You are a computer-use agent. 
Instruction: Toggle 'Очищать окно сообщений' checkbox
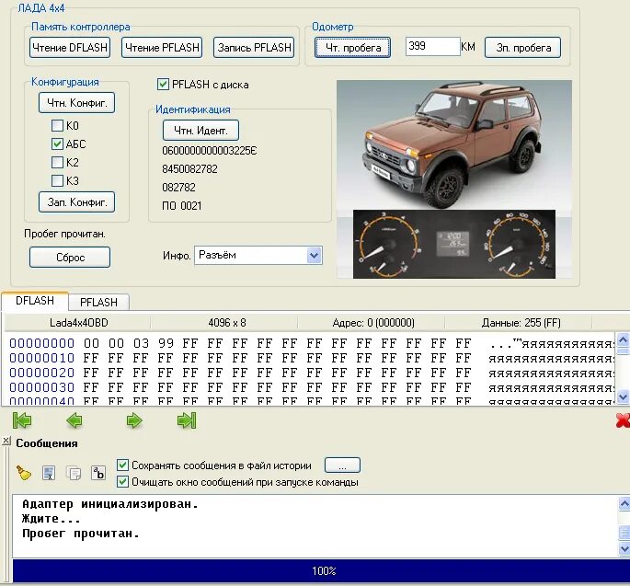(122, 482)
